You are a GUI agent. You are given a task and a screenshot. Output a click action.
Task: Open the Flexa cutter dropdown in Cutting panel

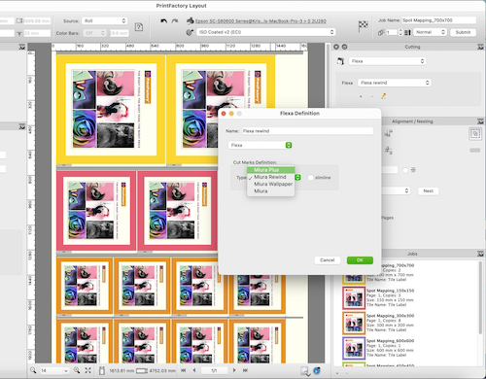[387, 61]
